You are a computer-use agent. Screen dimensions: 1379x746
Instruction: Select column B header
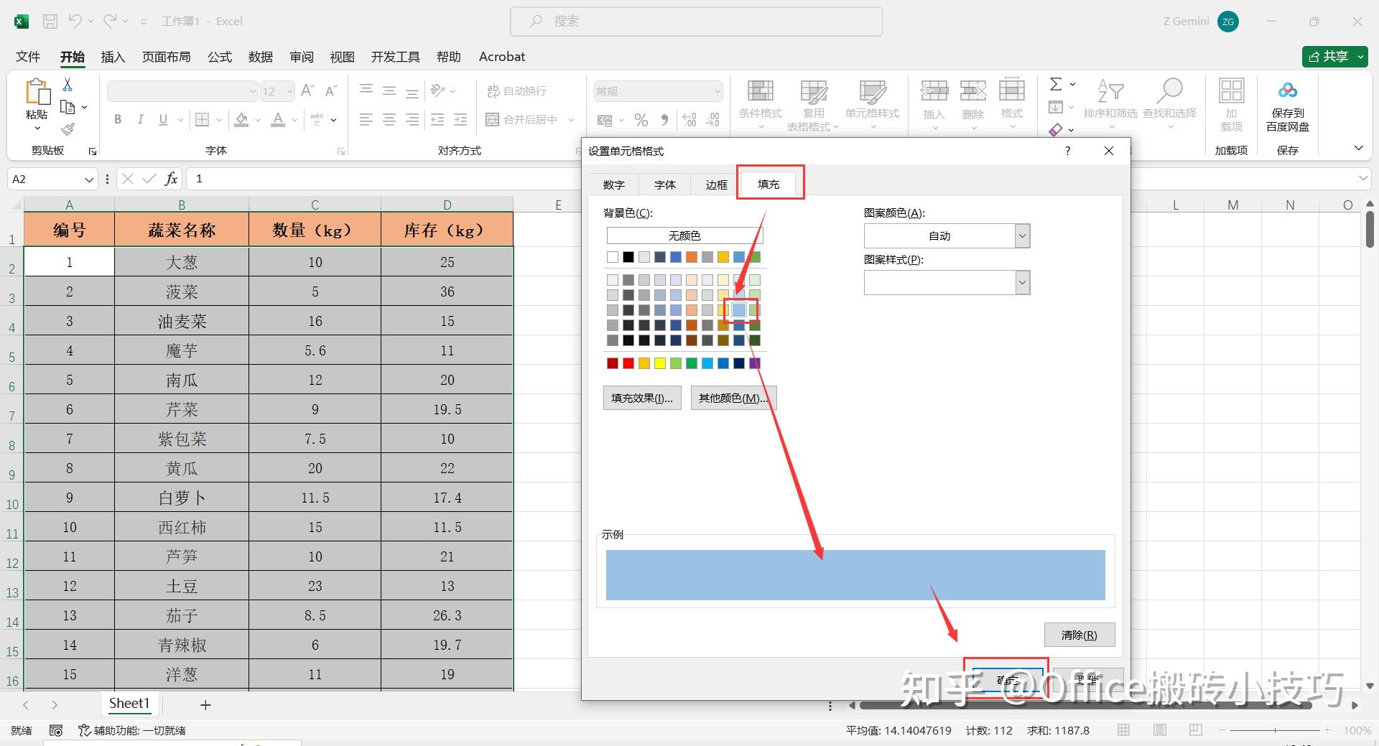click(x=182, y=205)
